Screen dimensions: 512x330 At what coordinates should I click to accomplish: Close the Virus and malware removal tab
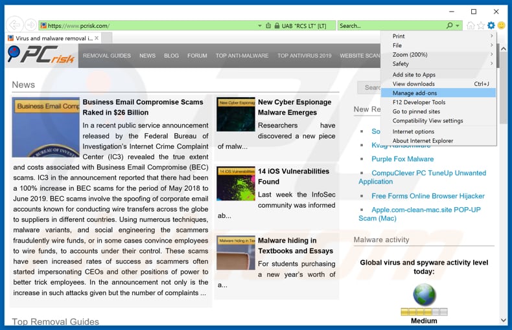pos(97,38)
